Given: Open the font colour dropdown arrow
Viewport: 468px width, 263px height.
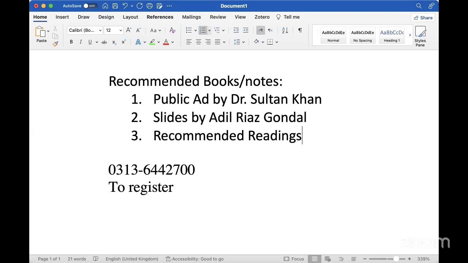Looking at the screenshot, I should point(173,42).
